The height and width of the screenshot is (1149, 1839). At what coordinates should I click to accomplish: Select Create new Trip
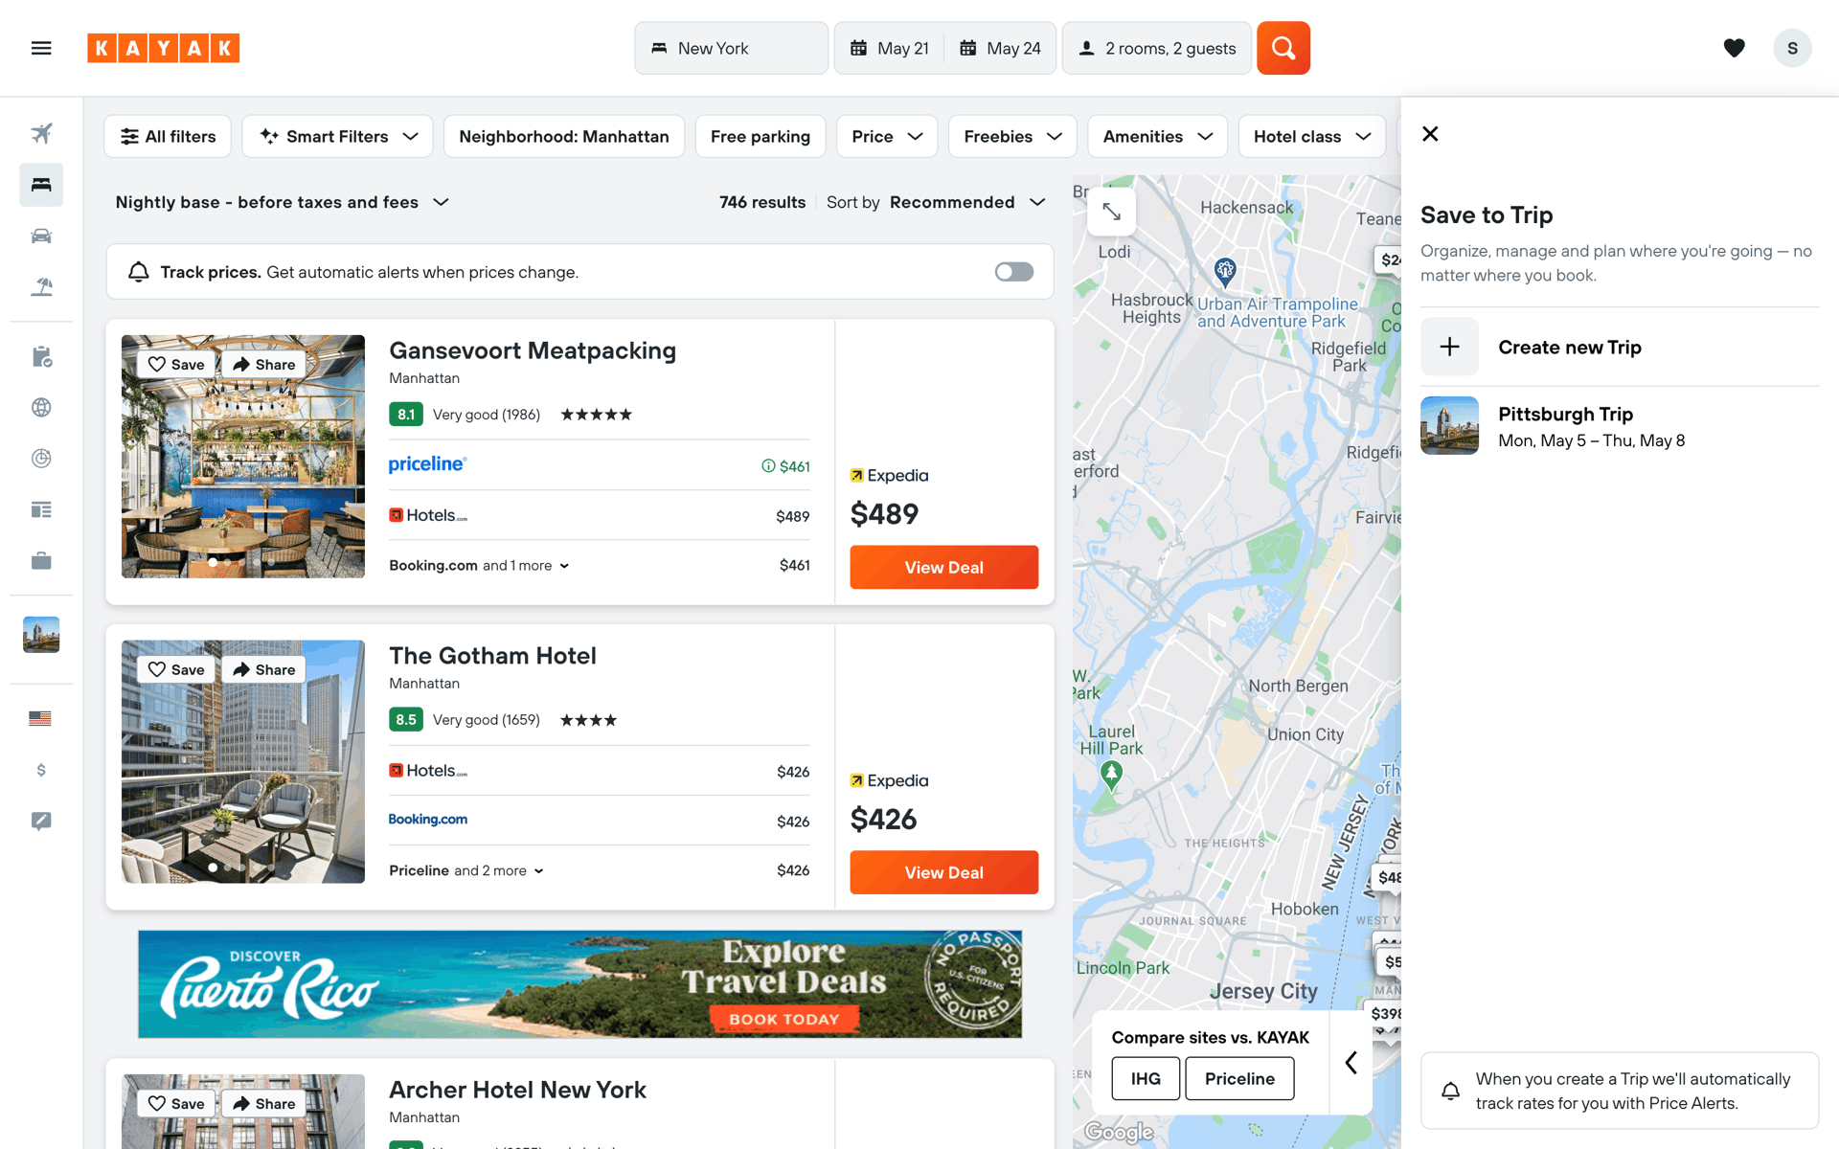(x=1619, y=347)
